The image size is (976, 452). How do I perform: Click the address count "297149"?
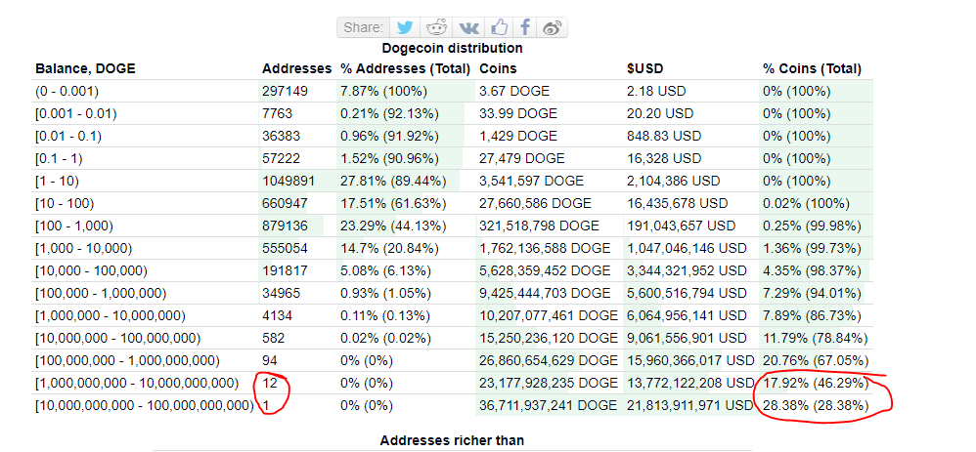286,92
